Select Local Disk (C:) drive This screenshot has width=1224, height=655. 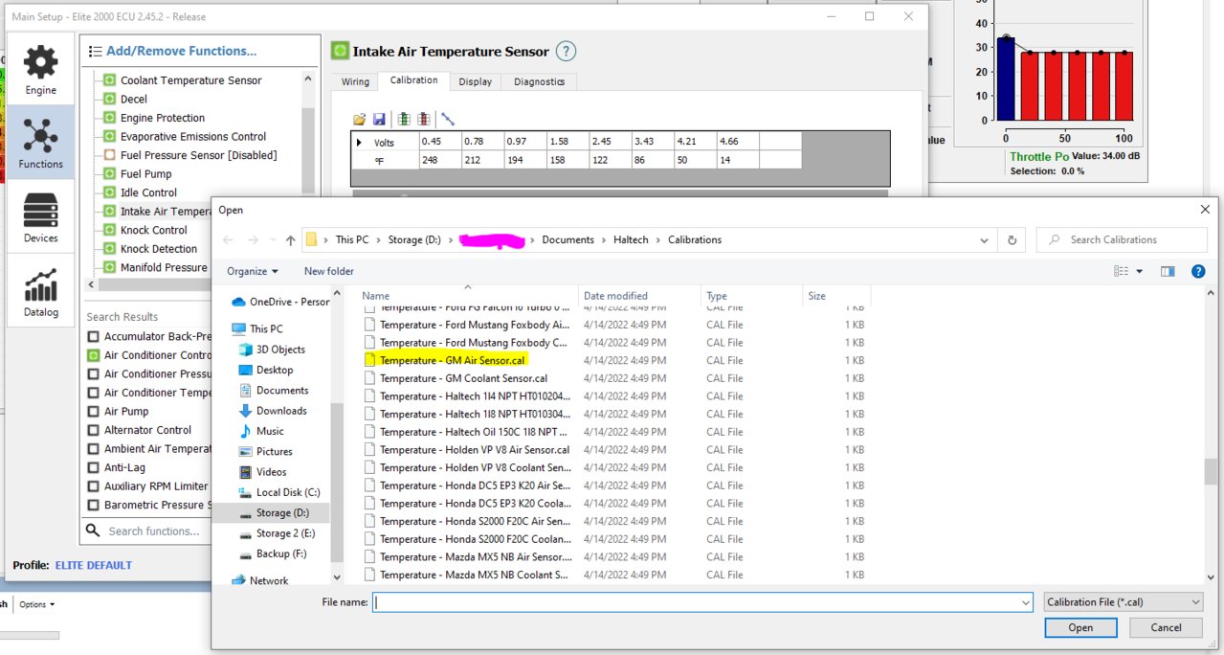click(278, 492)
